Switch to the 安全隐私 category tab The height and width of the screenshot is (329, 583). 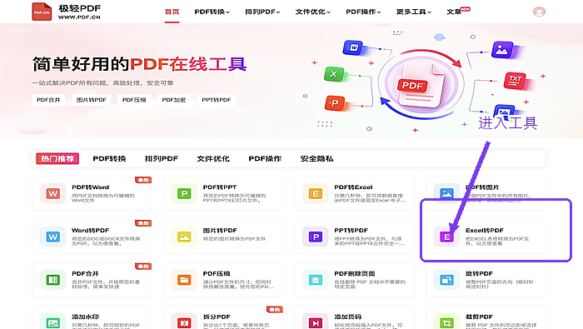click(316, 159)
